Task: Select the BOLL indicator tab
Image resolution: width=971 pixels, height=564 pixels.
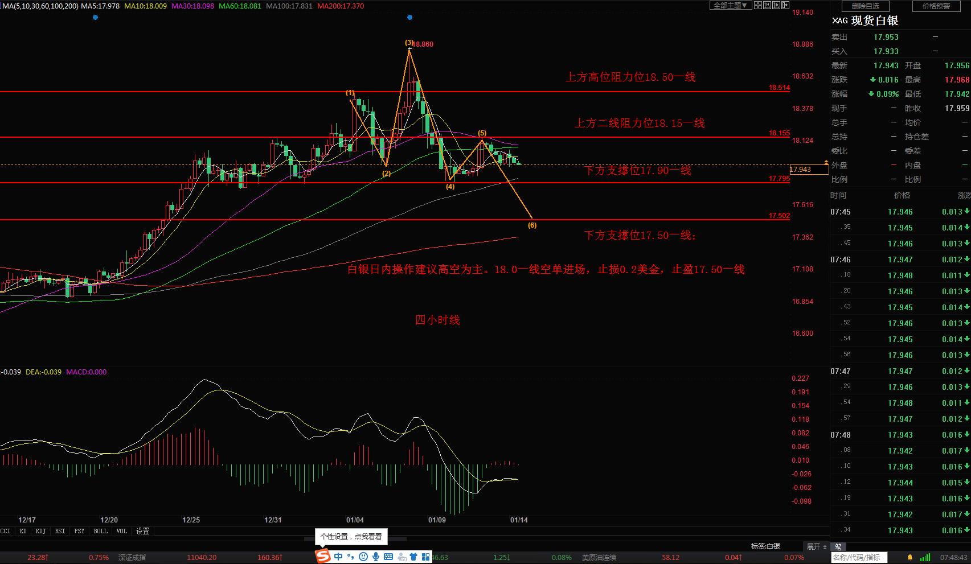Action: (101, 531)
